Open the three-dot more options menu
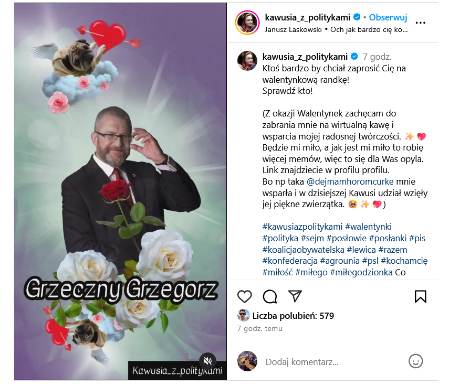This screenshot has width=449, height=386. click(420, 23)
